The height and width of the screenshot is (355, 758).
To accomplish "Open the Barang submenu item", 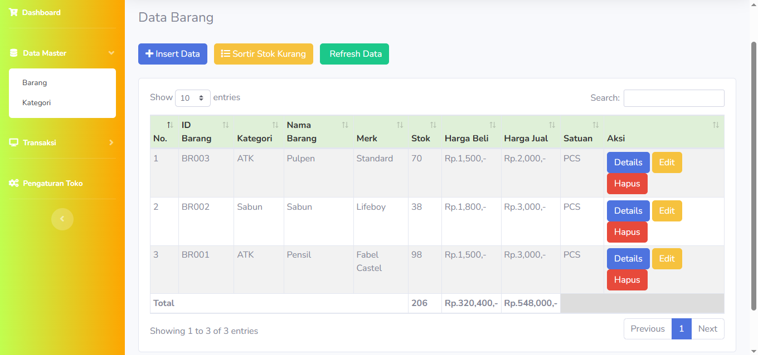I will 35,83.
